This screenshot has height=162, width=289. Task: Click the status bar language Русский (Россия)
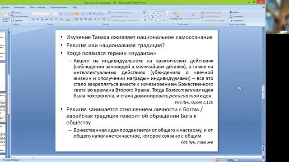(x=11, y=160)
